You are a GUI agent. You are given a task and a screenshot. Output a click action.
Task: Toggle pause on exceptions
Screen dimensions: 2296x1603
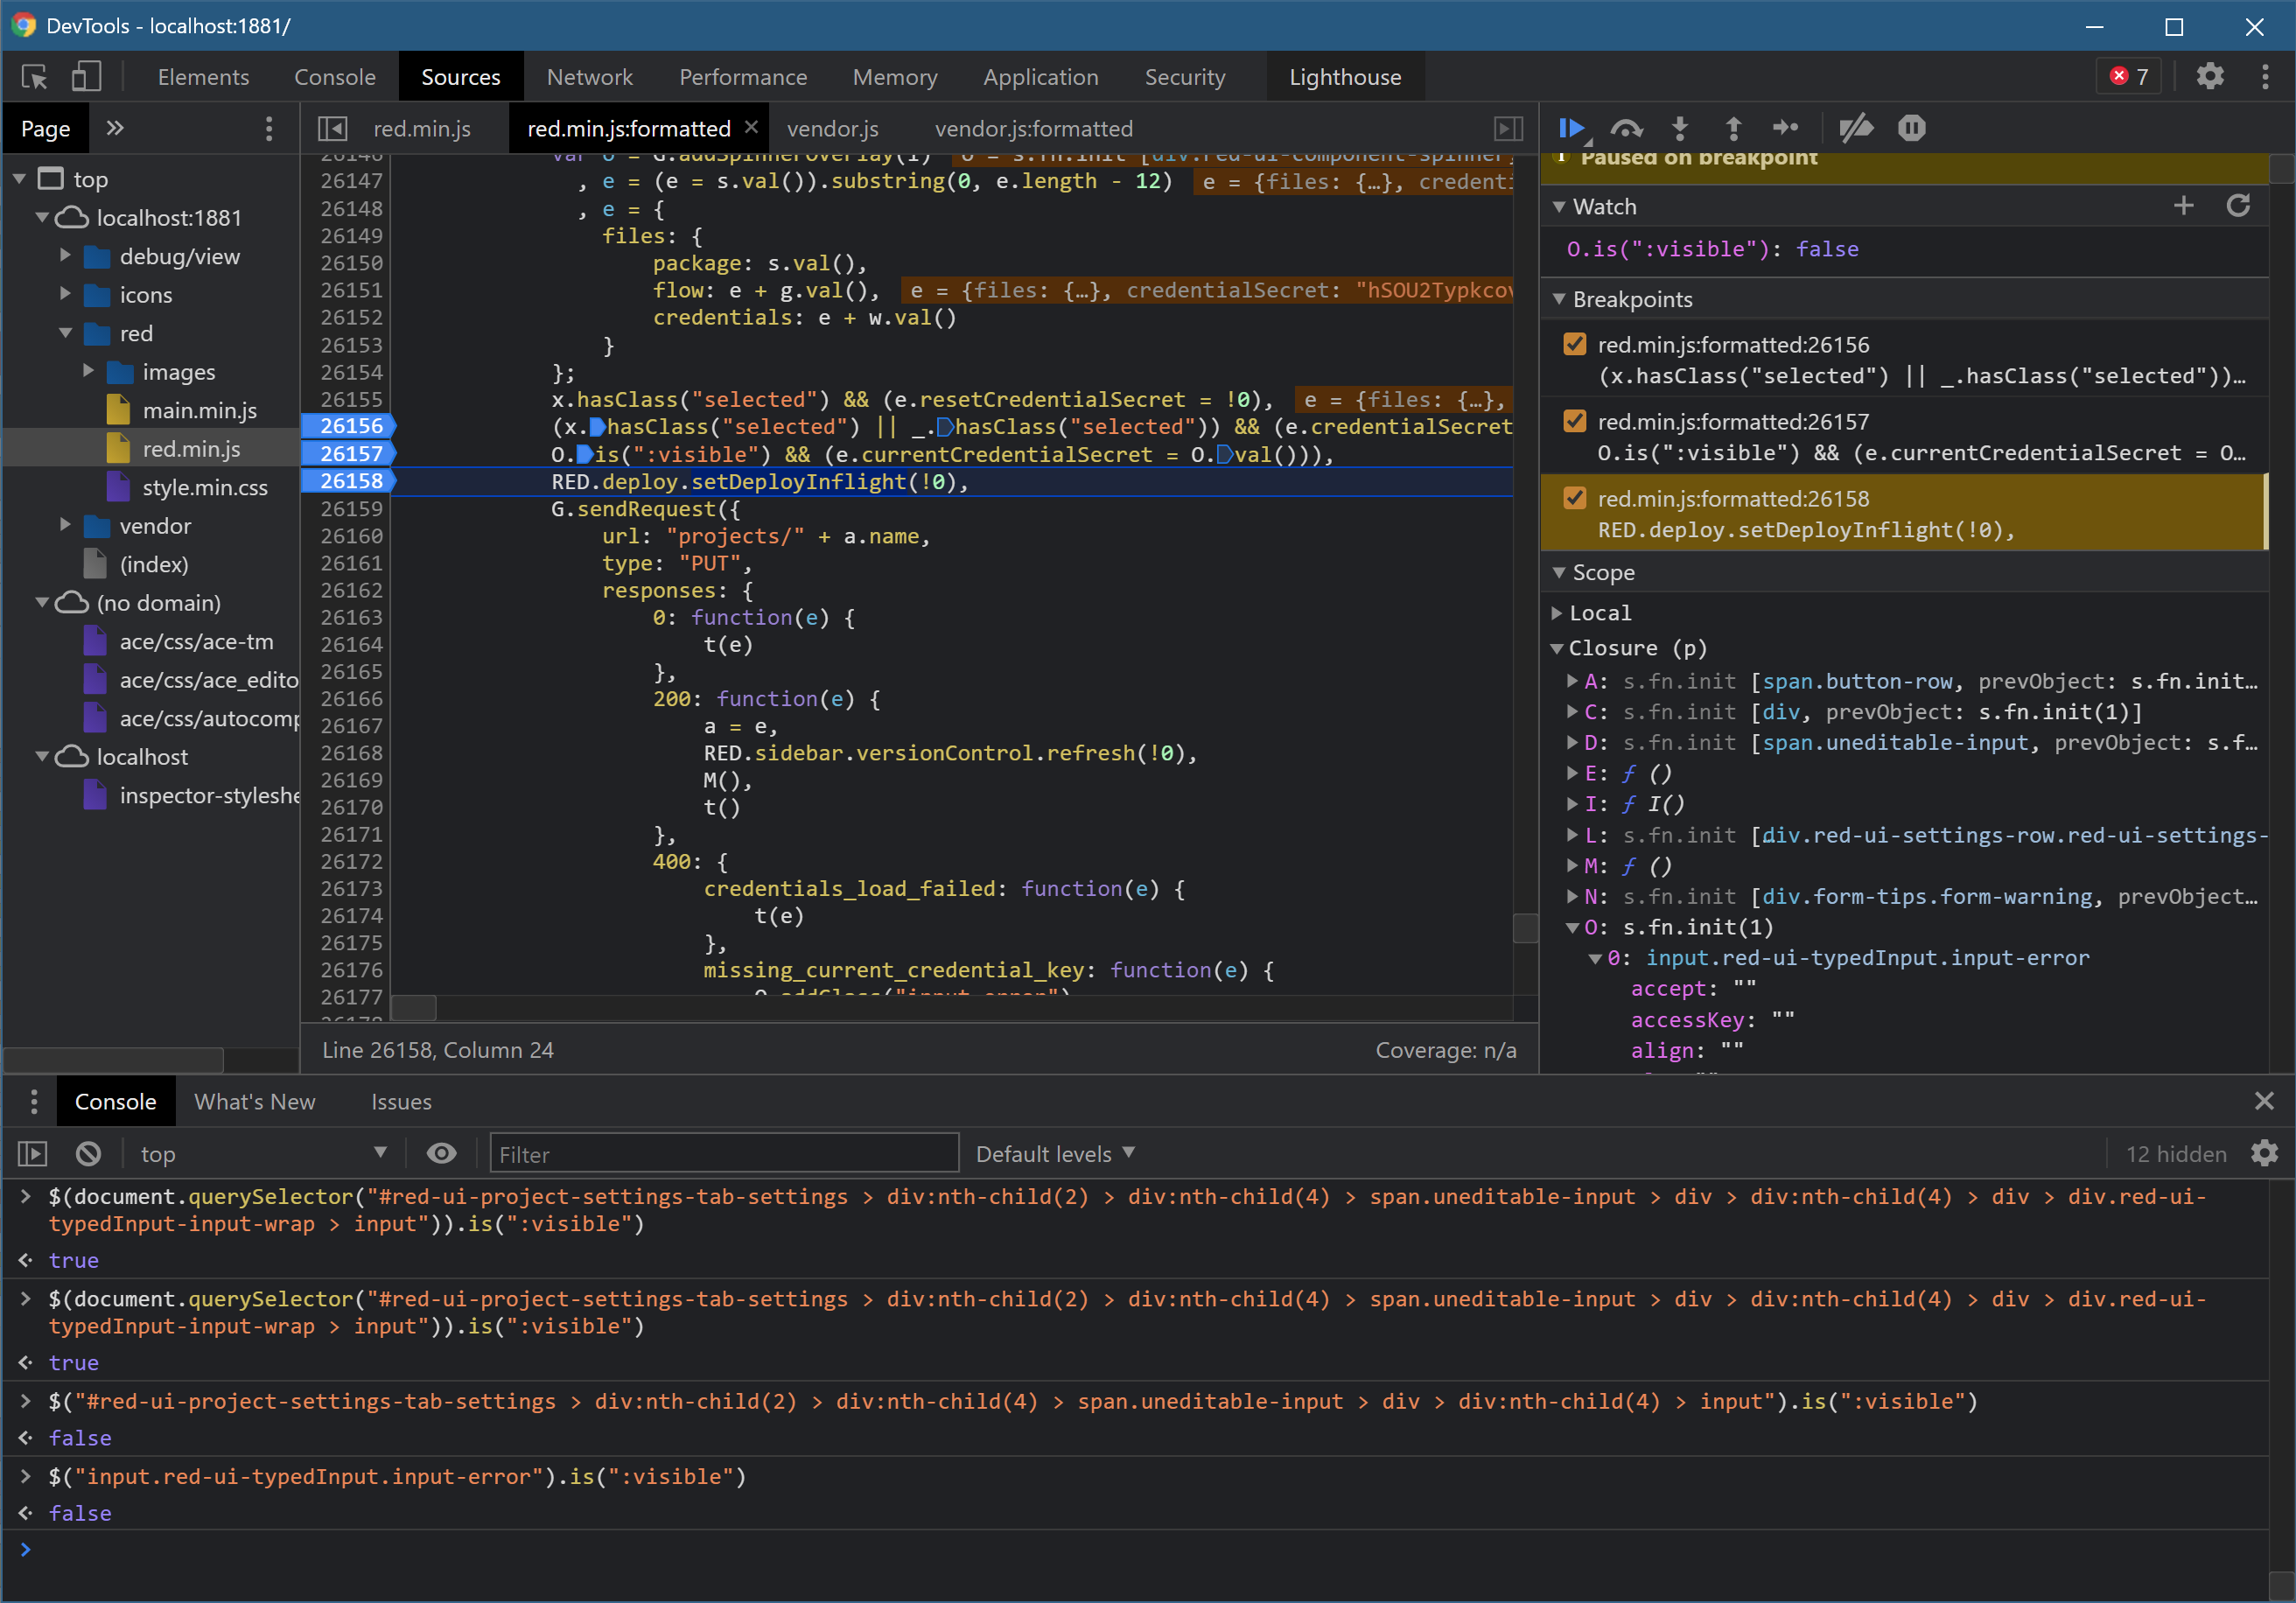click(1913, 127)
